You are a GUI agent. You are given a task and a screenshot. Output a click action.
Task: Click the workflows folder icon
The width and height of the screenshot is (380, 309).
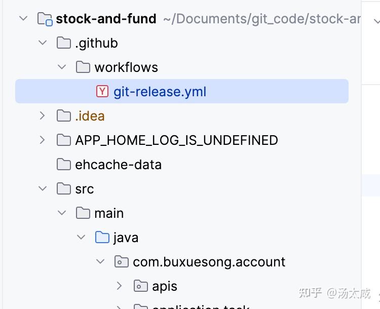pyautogui.click(x=83, y=67)
